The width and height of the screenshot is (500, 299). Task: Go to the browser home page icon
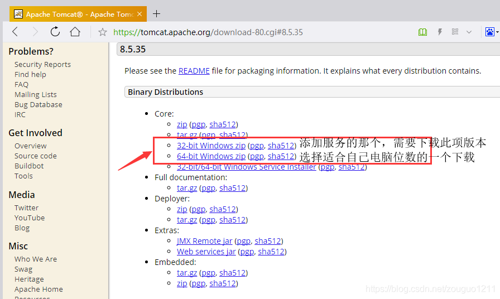point(75,32)
